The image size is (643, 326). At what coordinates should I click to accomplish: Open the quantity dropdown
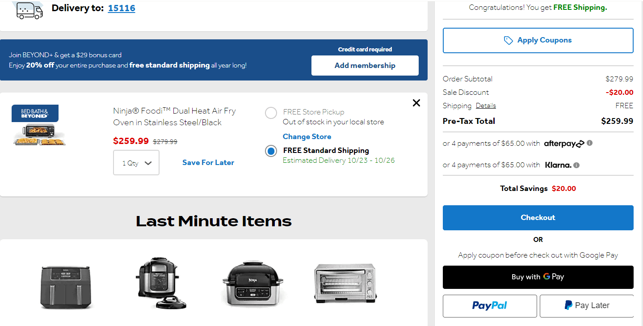[136, 162]
